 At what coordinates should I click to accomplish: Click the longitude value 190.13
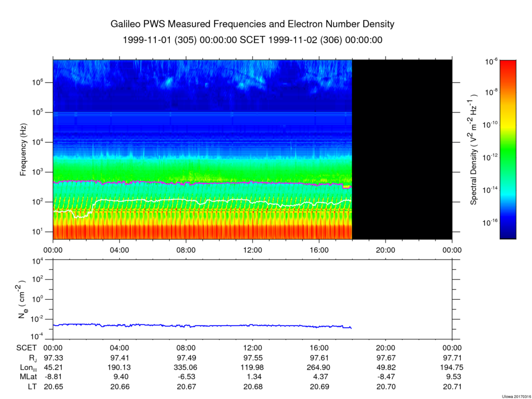[120, 367]
